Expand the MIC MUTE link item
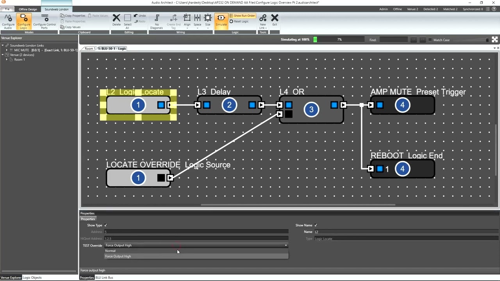This screenshot has width=500, height=281. pos(7,50)
